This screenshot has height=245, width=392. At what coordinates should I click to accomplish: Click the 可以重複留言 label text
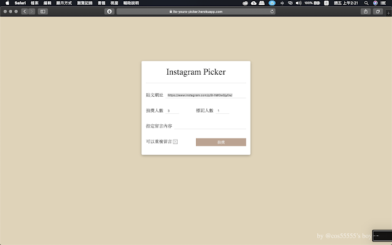159,141
